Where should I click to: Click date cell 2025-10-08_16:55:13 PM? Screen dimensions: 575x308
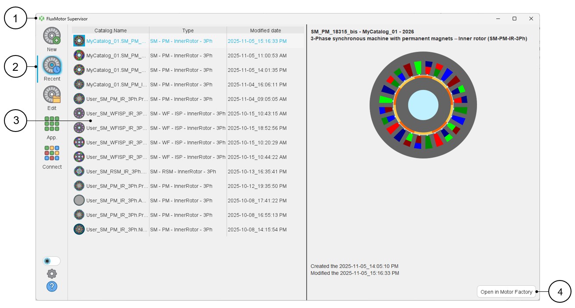point(257,215)
